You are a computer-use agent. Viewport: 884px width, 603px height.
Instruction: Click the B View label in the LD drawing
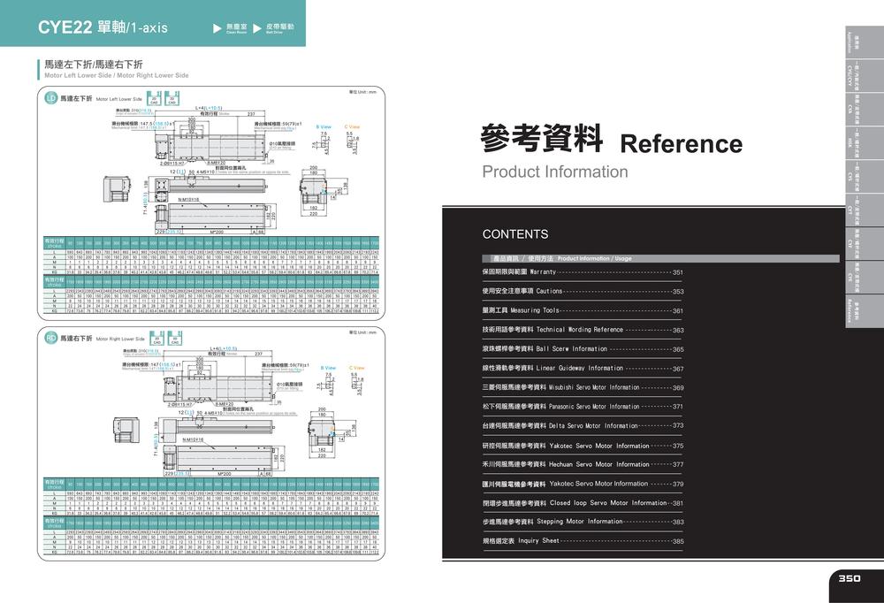pyautogui.click(x=324, y=127)
